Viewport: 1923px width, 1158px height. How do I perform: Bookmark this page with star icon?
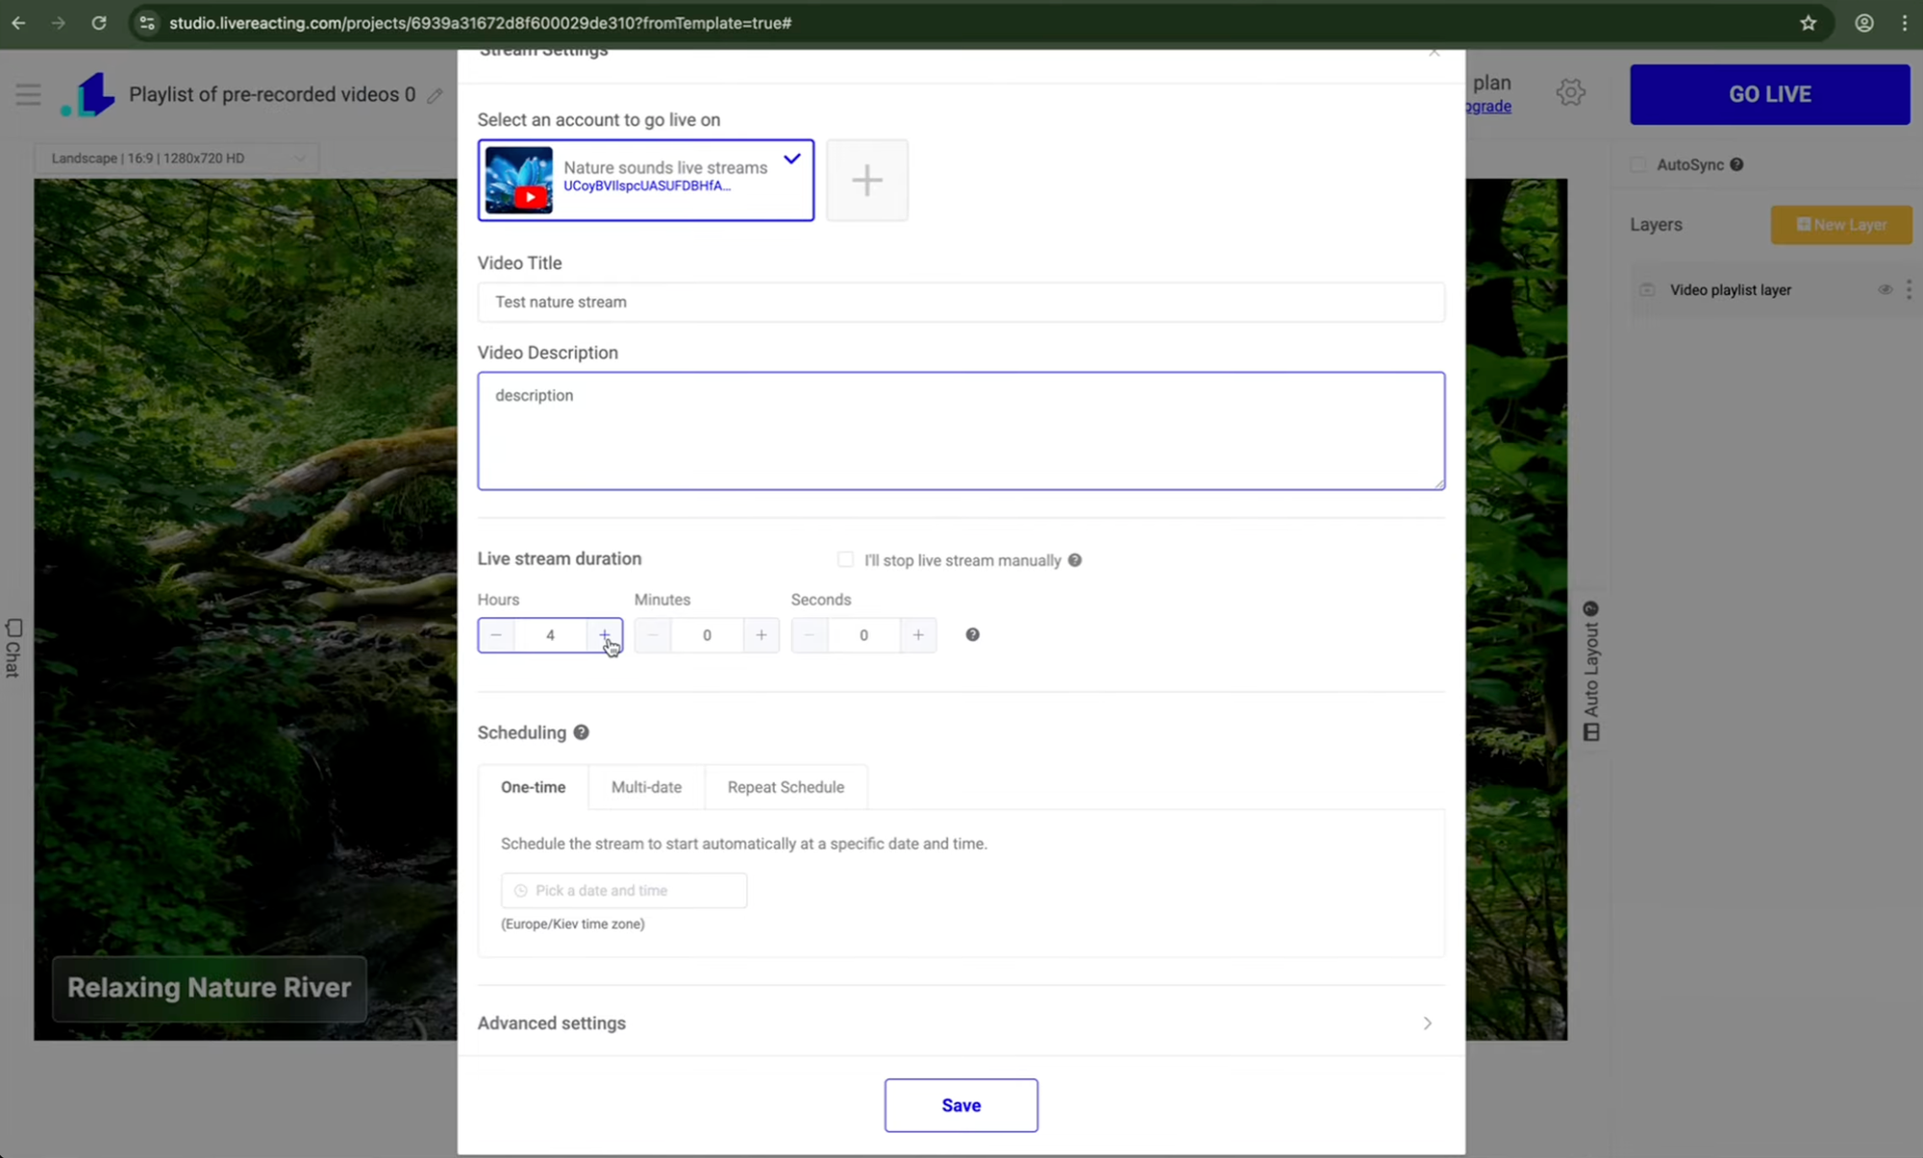coord(1808,23)
